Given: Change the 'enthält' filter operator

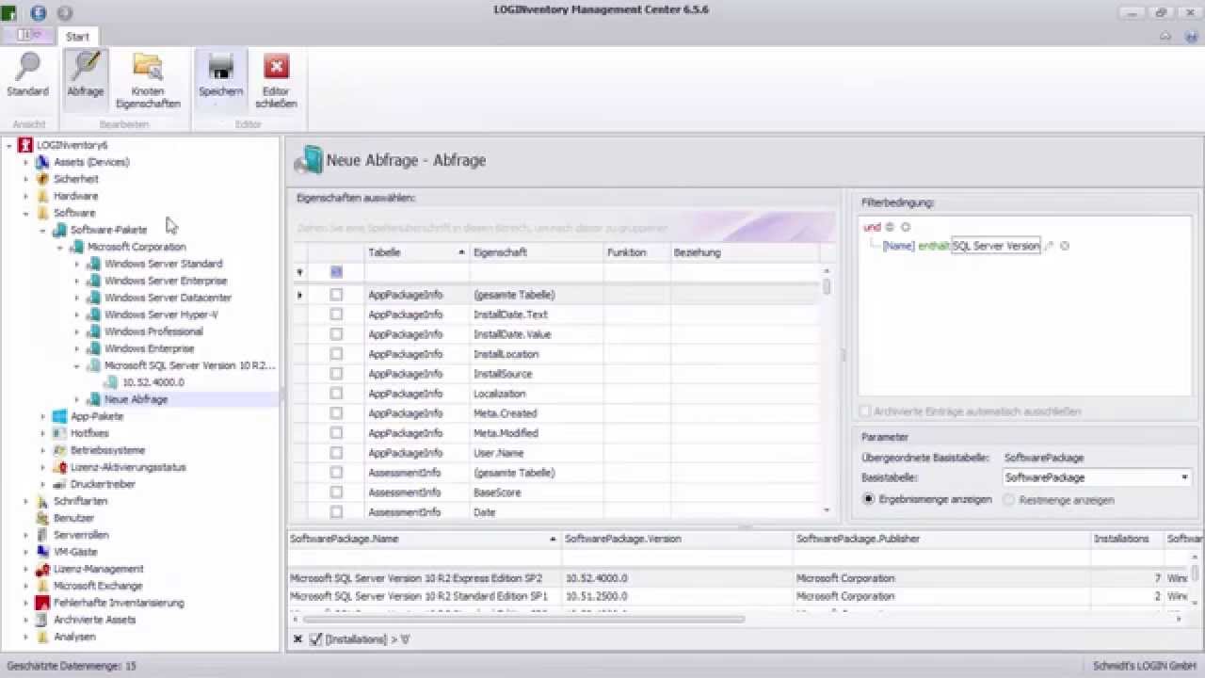Looking at the screenshot, I should point(933,246).
